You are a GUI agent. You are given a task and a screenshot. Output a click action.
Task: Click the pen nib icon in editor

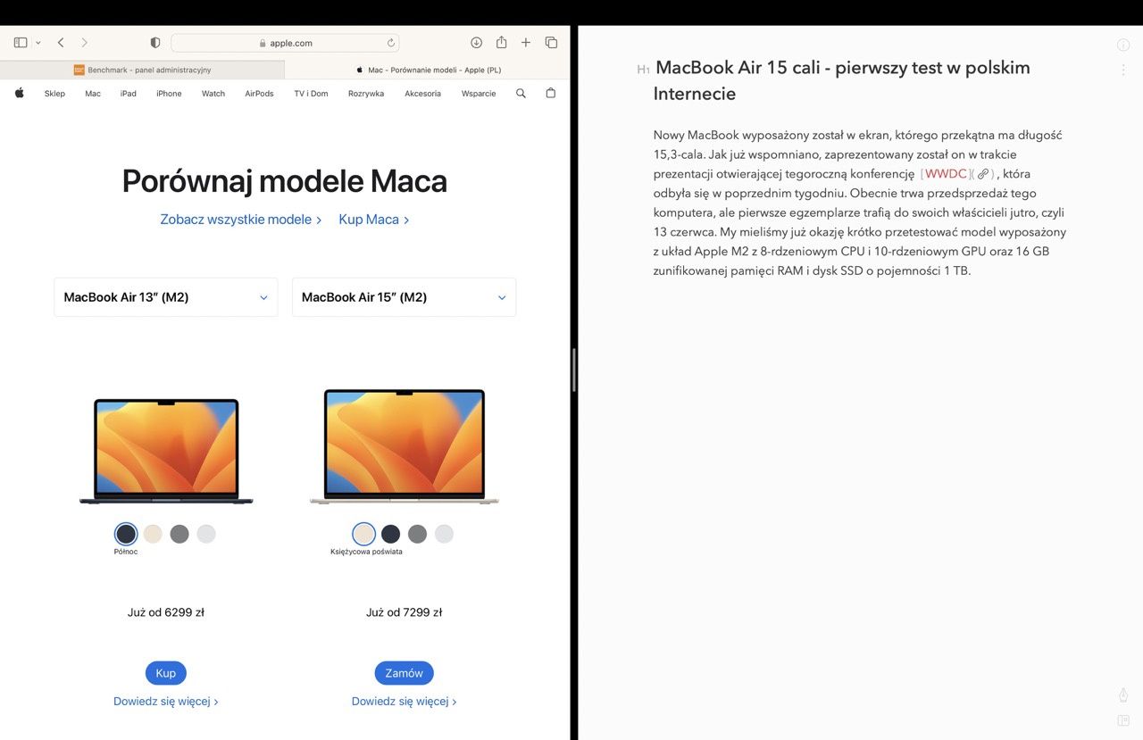click(1123, 695)
